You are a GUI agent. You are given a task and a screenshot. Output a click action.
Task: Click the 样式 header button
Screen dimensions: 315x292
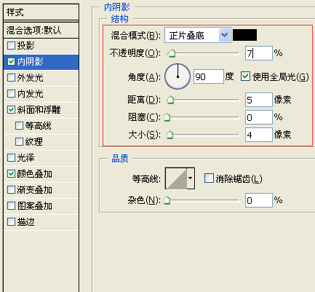[x=41, y=12]
